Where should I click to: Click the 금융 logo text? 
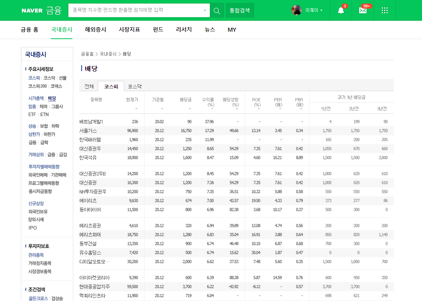[54, 10]
